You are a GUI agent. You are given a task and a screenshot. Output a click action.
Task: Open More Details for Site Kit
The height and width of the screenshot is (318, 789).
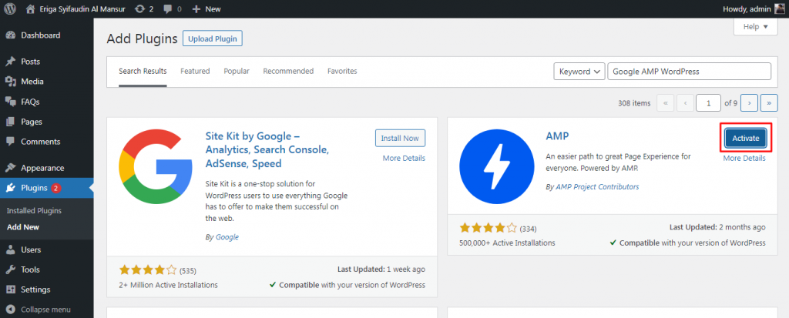click(404, 158)
